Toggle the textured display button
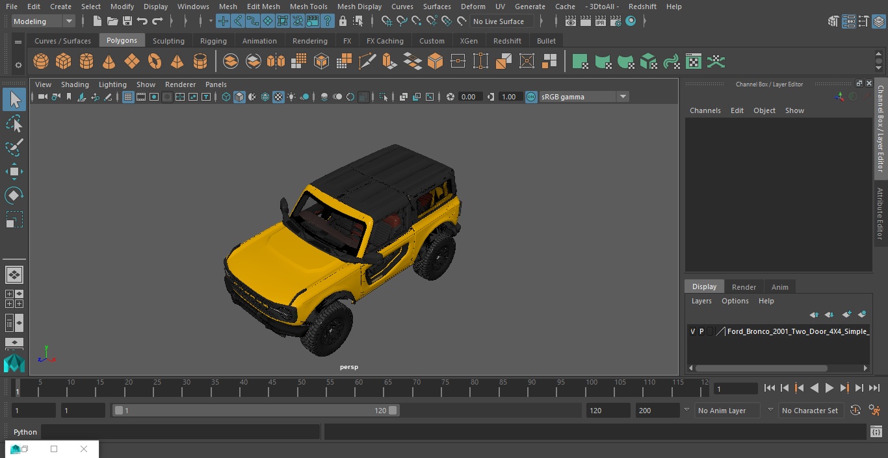Screen dimensions: 888x458 click(x=278, y=97)
